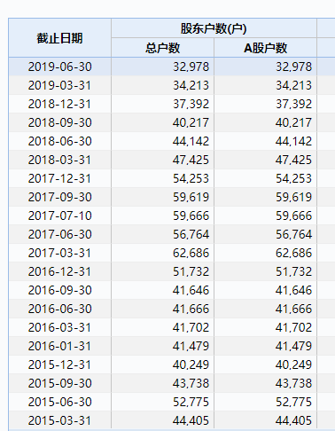Click date cell 2019-03-31
Viewport: 335px width, 431px height.
tap(59, 85)
